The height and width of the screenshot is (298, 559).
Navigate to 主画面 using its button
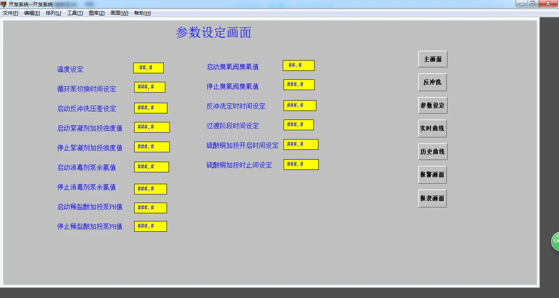(432, 58)
